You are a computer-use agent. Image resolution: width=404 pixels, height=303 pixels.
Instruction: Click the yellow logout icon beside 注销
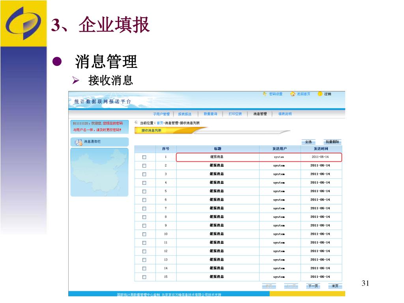point(320,94)
